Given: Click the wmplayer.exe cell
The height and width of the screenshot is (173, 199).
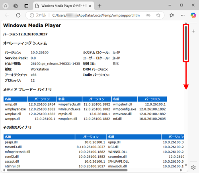Looking at the screenshot, I should coord(15,109).
